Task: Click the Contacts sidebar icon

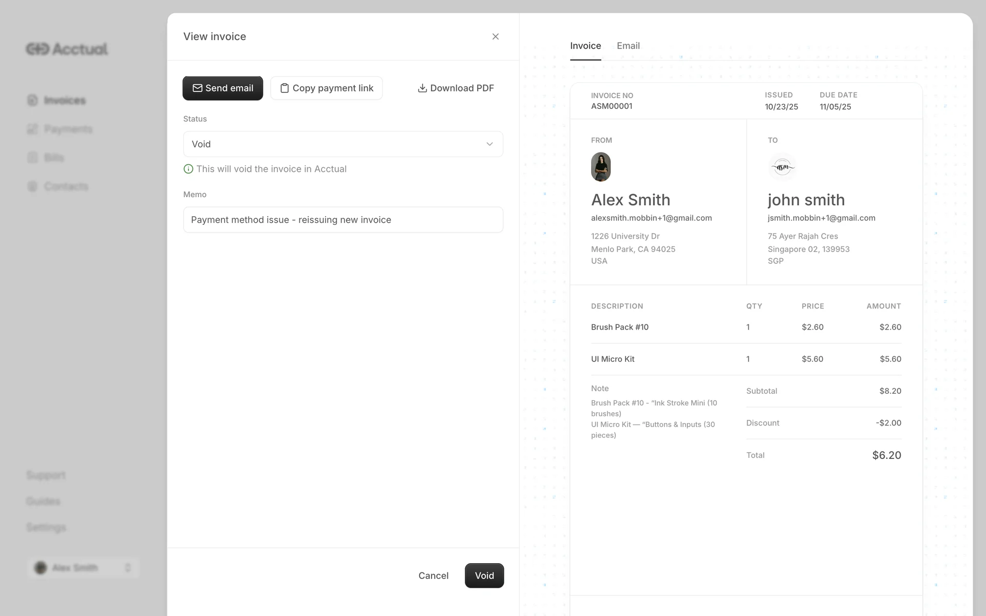Action: pos(32,186)
